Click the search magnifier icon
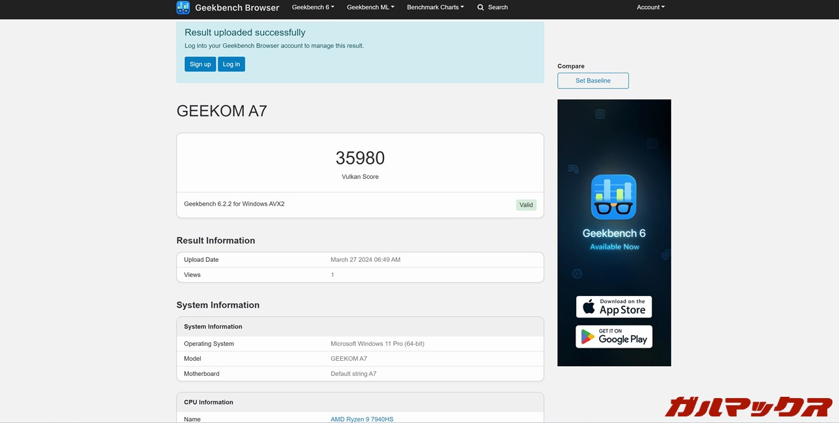The height and width of the screenshot is (423, 839). click(x=480, y=7)
